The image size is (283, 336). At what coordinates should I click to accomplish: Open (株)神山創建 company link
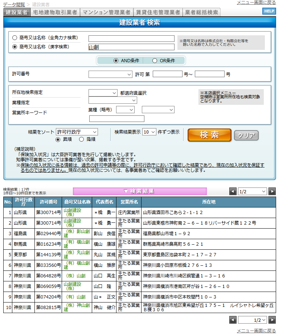pyautogui.click(x=77, y=307)
